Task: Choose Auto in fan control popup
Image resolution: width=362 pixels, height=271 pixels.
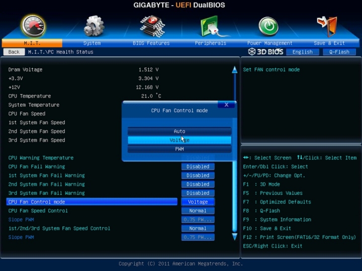Action: pyautogui.click(x=179, y=131)
